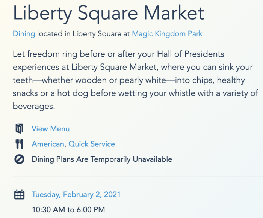Click the horizontal divider above the date

[x=138, y=176]
